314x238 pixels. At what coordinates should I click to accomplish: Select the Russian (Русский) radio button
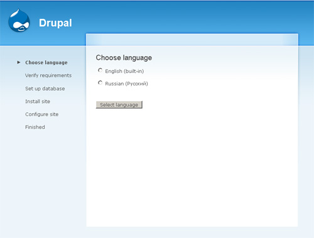click(x=100, y=83)
